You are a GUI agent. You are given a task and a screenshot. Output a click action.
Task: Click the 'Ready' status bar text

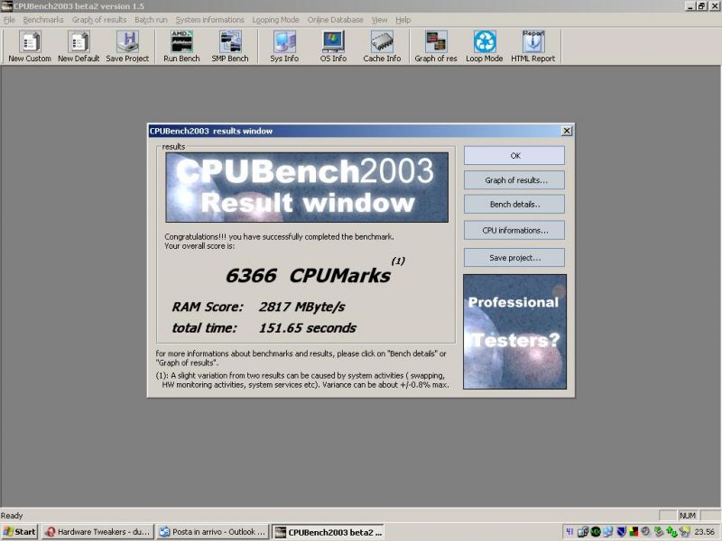coord(12,516)
